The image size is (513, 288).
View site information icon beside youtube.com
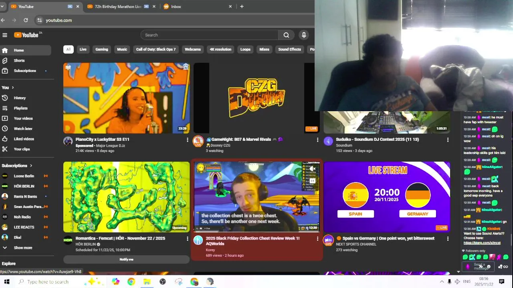click(39, 20)
